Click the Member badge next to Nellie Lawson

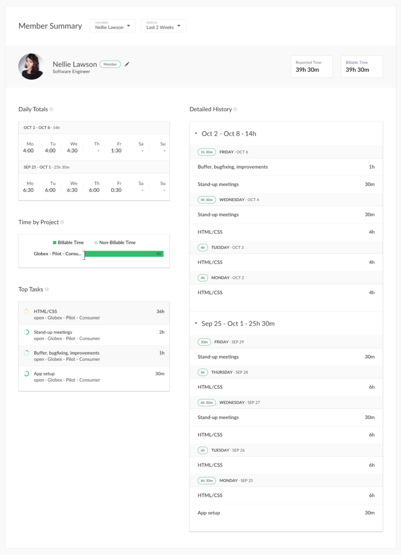pyautogui.click(x=110, y=63)
